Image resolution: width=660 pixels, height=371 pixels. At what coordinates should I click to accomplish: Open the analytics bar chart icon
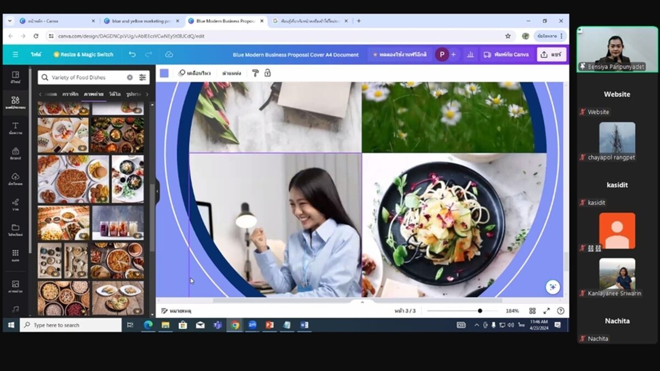470,54
